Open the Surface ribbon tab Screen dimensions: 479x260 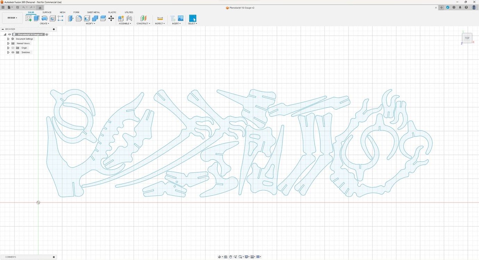tap(47, 12)
